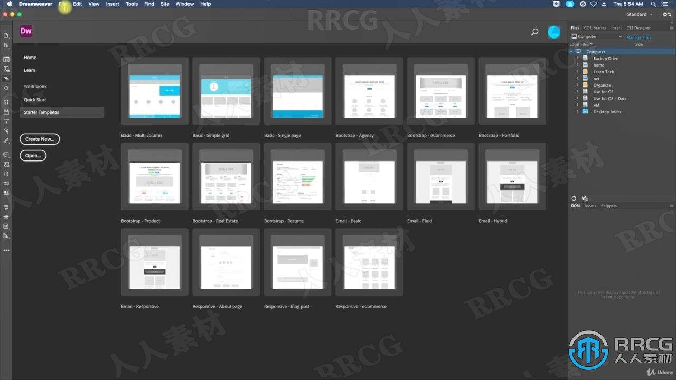Expand the Organize folder

point(577,85)
